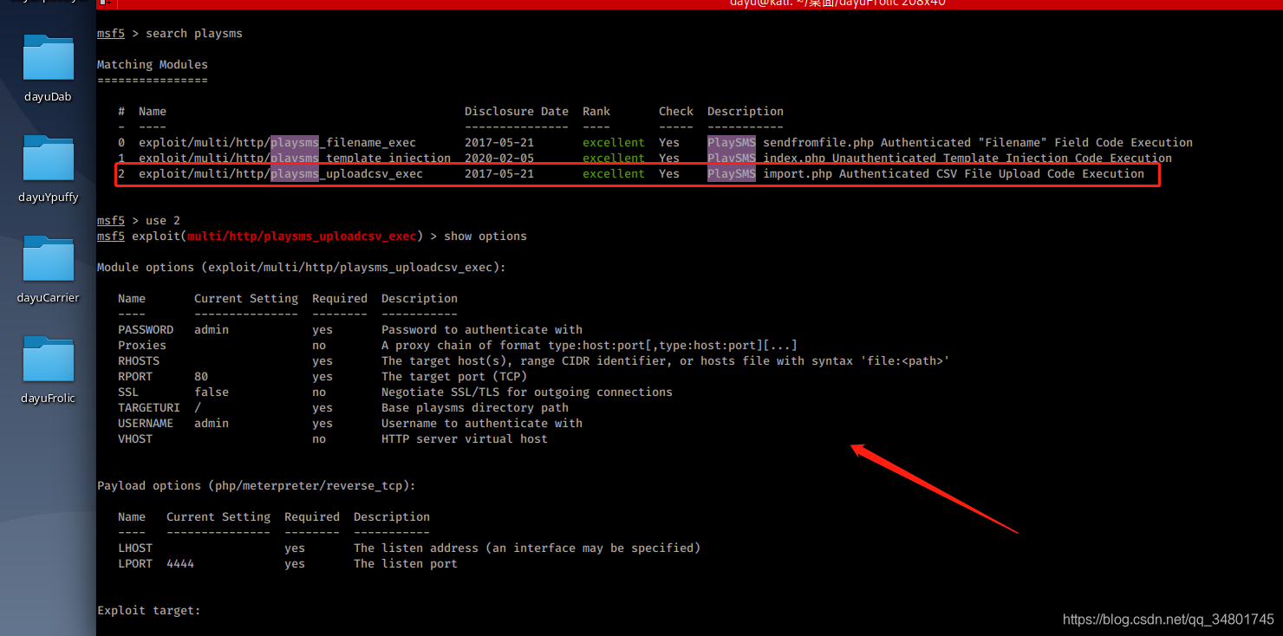Click the 'use 2' command line
This screenshot has width=1283, height=636.
(139, 220)
